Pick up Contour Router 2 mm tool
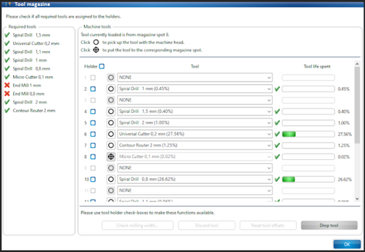Image resolution: width=365 pixels, height=252 pixels. [111, 145]
